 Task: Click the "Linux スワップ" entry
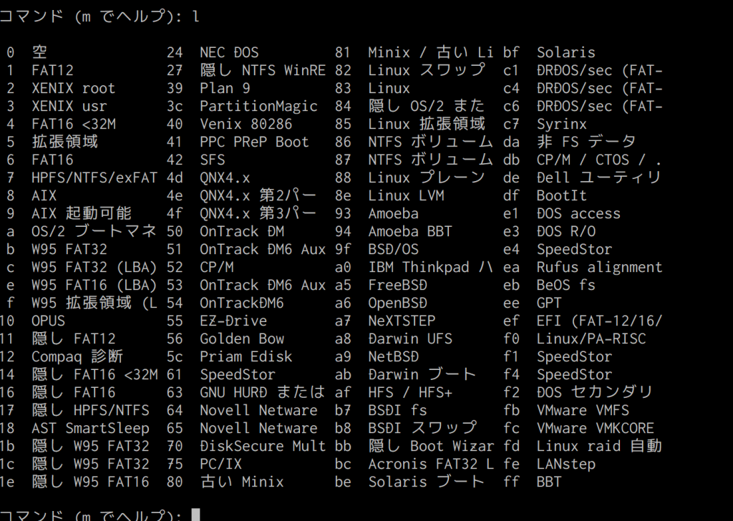tap(427, 70)
